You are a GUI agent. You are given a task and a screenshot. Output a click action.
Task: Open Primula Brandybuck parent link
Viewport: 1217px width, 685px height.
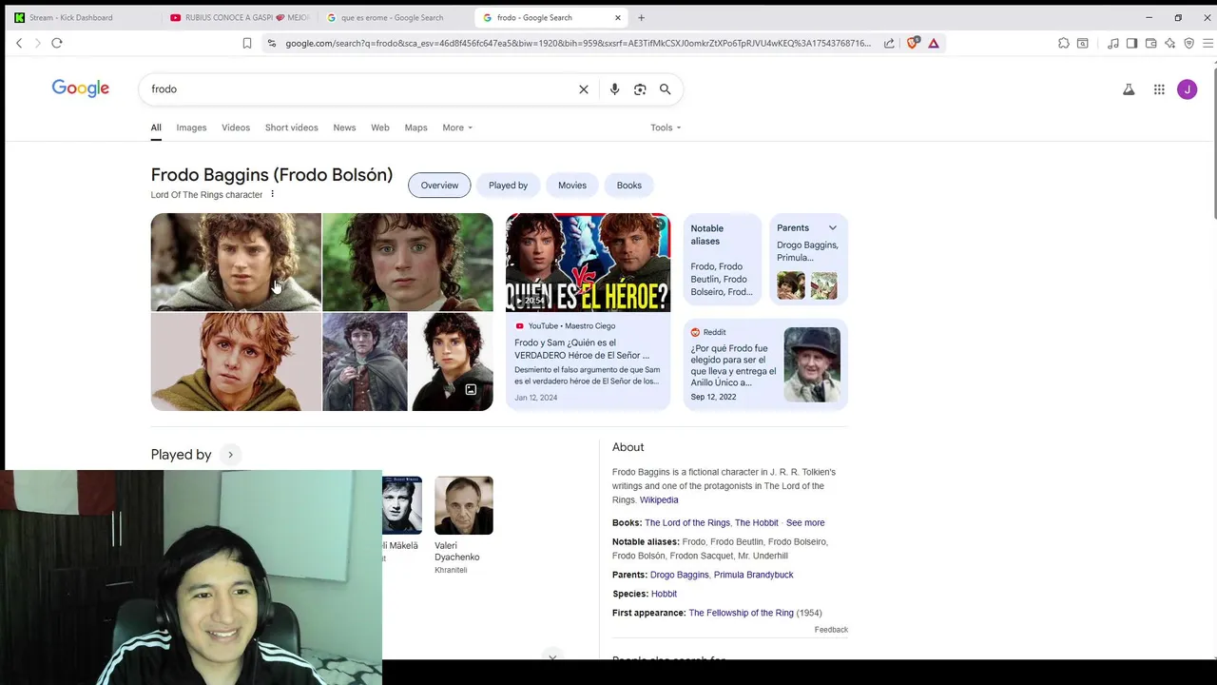(x=754, y=575)
